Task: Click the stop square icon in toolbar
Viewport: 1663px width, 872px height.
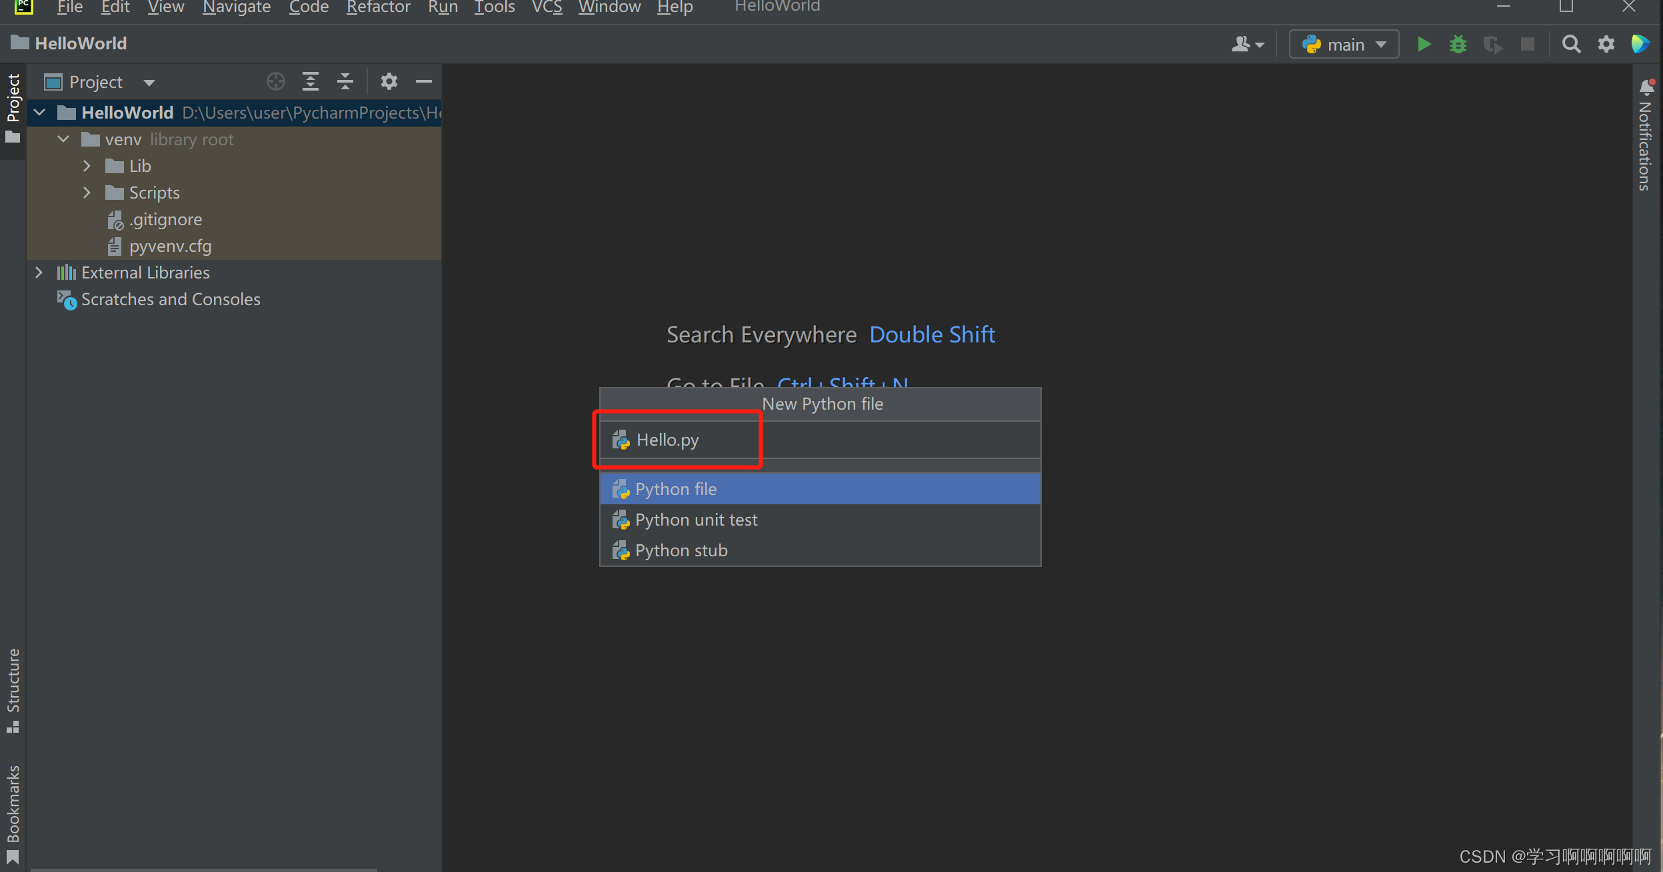Action: (x=1528, y=45)
